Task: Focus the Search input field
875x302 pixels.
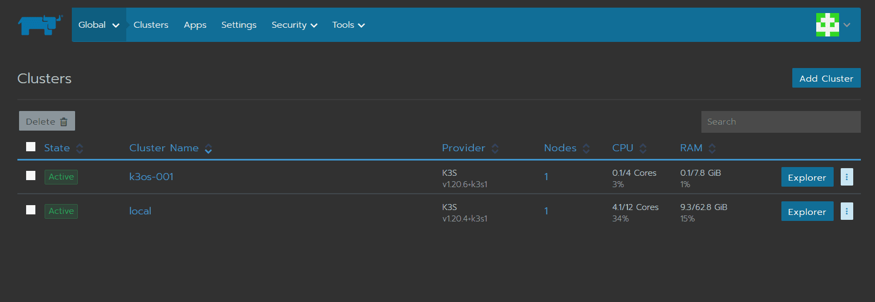Action: 781,122
